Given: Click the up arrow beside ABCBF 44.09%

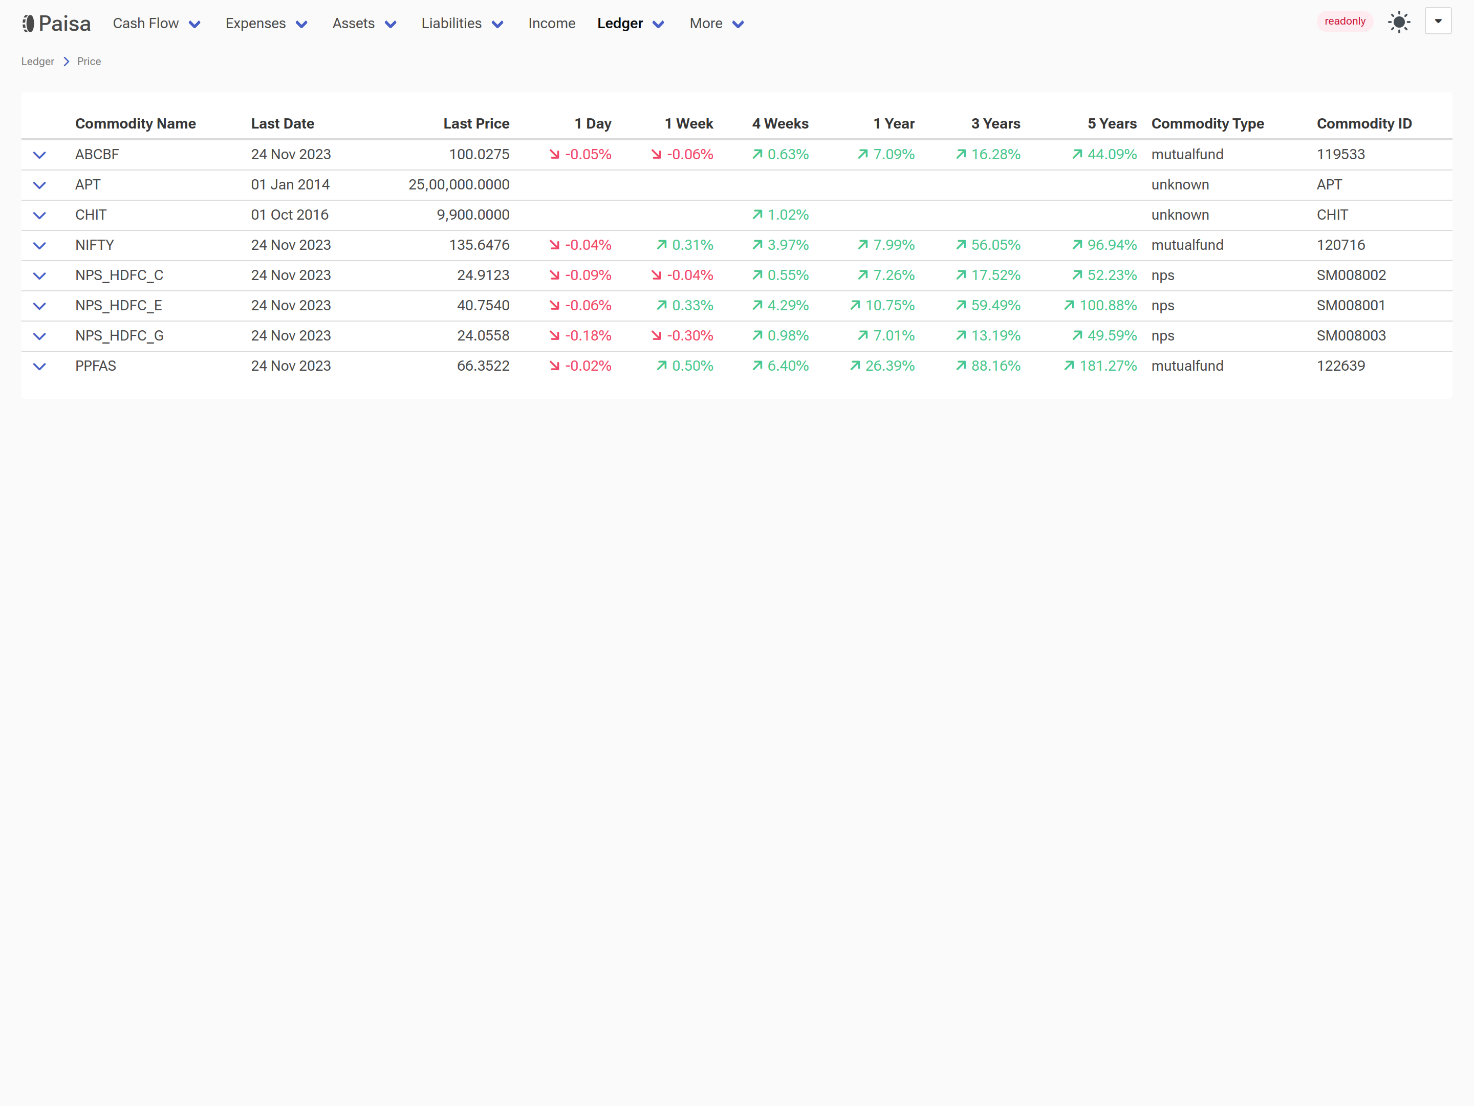Looking at the screenshot, I should 1077,154.
